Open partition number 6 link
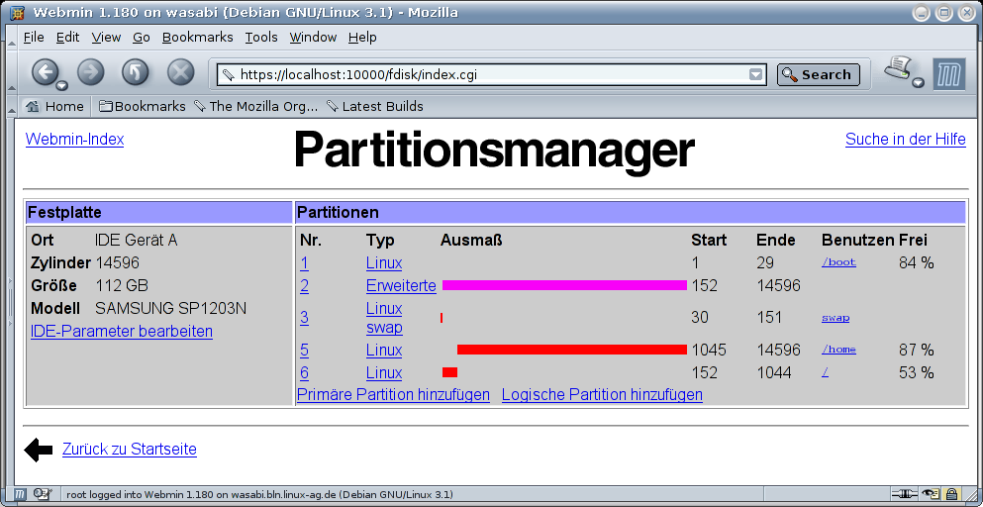The image size is (983, 507). point(304,372)
